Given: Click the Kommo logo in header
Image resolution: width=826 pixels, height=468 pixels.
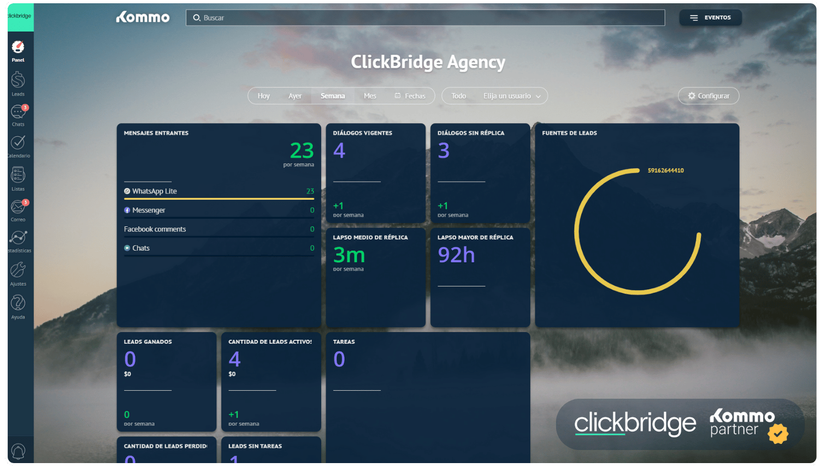Looking at the screenshot, I should click(143, 17).
